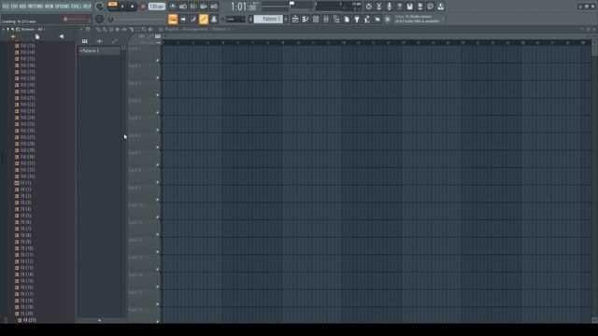This screenshot has height=336, width=598.
Task: Select the browser file page tab
Action: (37, 37)
